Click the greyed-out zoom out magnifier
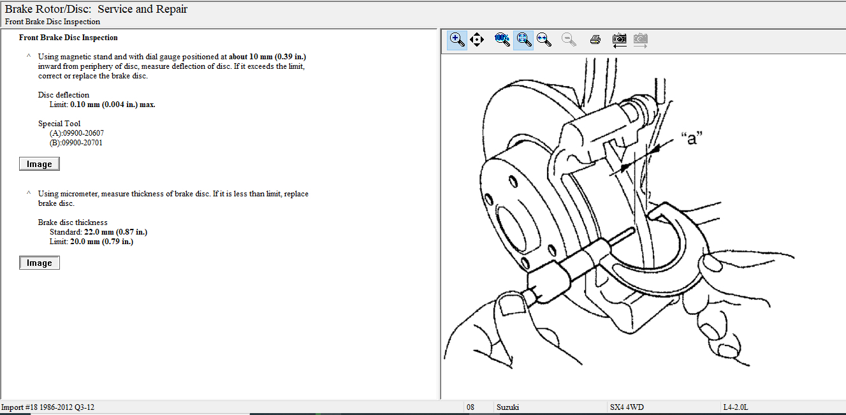Screen dimensions: 846x415 click(x=569, y=40)
